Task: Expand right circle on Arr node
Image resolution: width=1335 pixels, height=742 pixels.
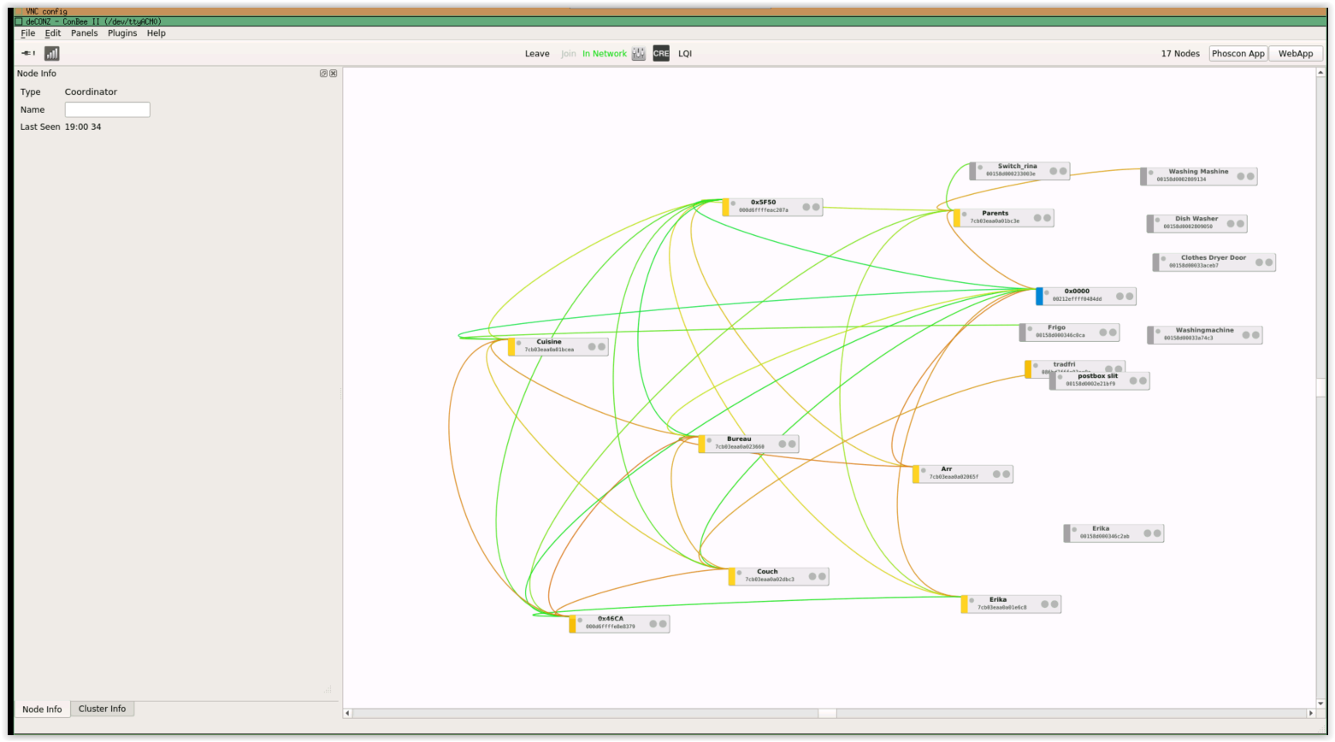Action: coord(1007,474)
